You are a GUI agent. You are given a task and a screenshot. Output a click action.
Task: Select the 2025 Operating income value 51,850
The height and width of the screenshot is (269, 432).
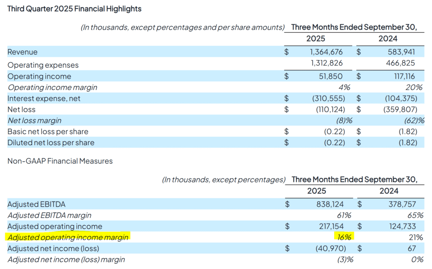[x=330, y=77]
